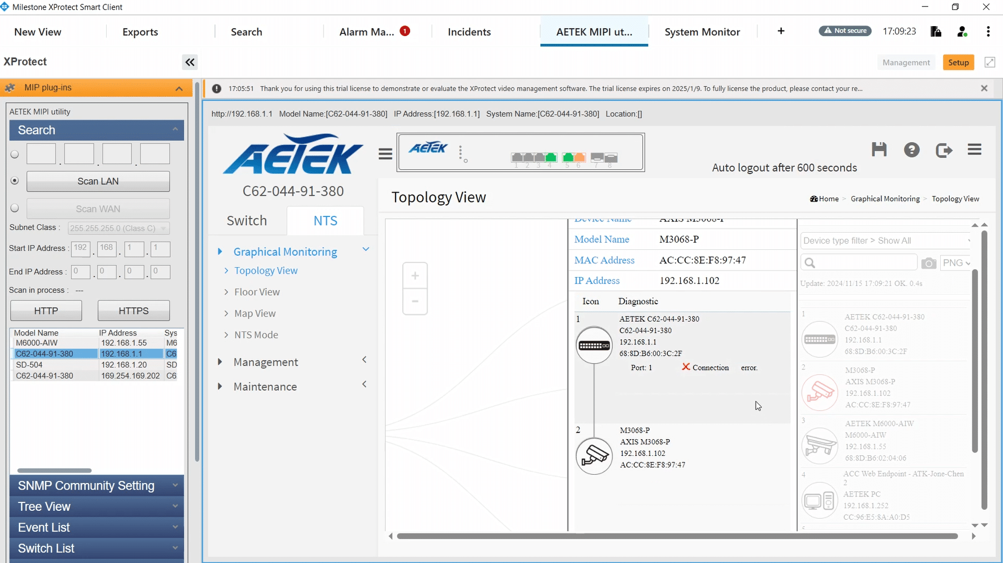Screen dimensions: 1003x563
Task: Expand the Switch List panel
Action: [97, 549]
